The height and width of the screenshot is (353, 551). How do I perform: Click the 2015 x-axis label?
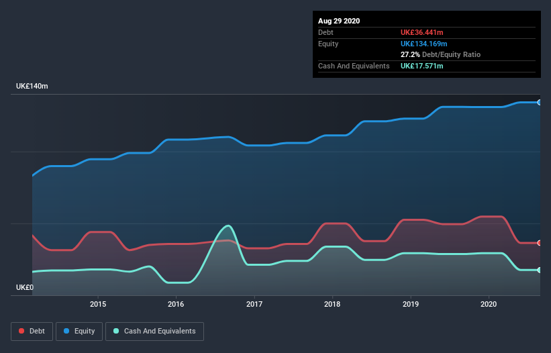point(98,304)
